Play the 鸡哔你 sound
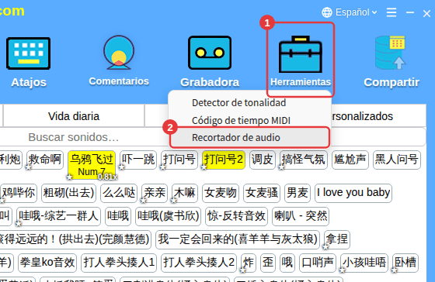This screenshot has width=435, height=282. click(19, 193)
